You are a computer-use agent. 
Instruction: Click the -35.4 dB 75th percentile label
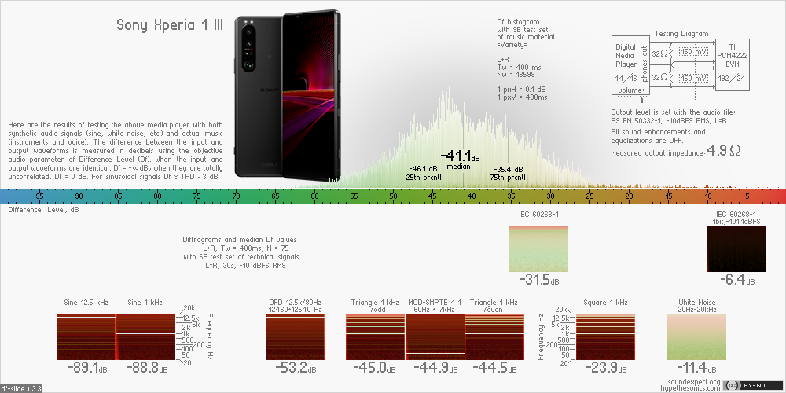tap(509, 170)
